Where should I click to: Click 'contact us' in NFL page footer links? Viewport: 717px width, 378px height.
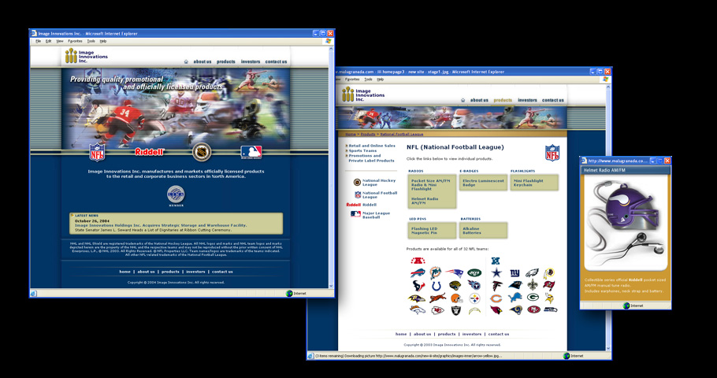pyautogui.click(x=499, y=334)
